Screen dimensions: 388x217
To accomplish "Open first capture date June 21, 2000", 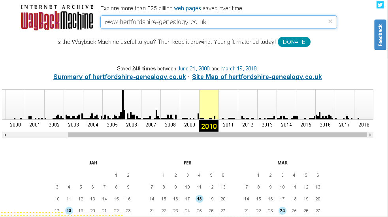I will 194,68.
